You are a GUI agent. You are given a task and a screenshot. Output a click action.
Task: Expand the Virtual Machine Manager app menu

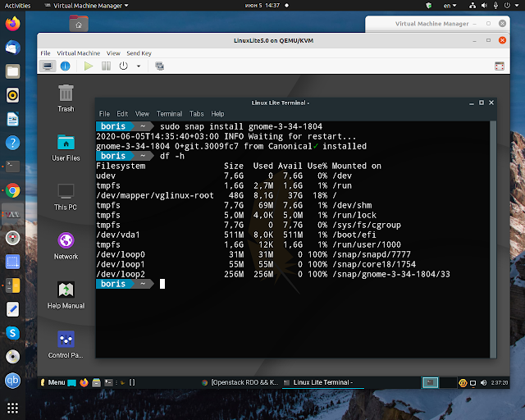(86, 6)
